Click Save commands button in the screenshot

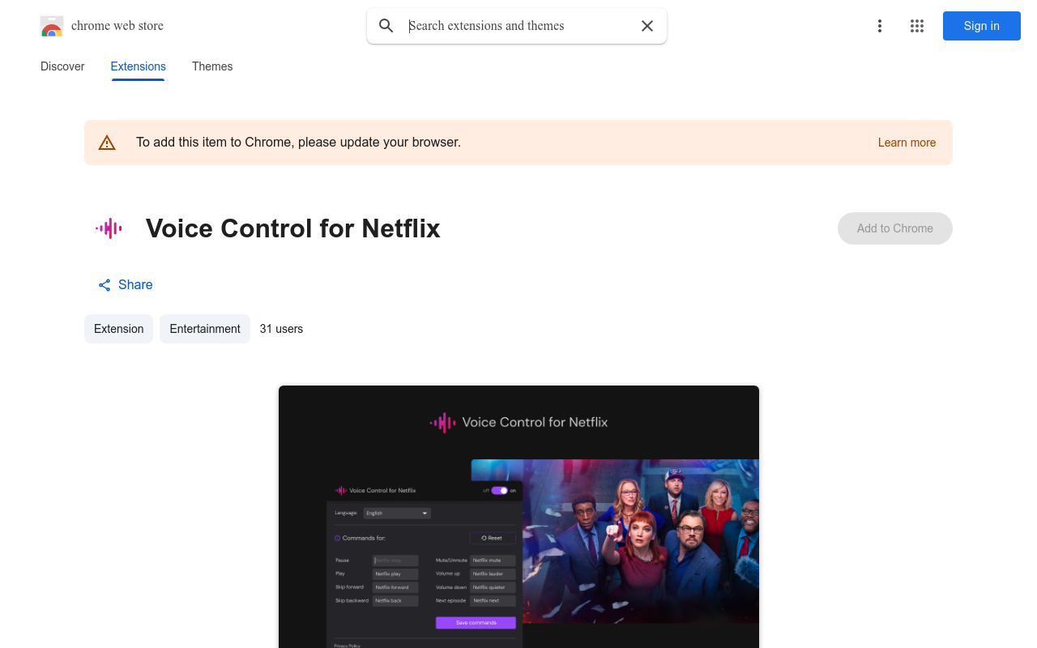tap(476, 623)
